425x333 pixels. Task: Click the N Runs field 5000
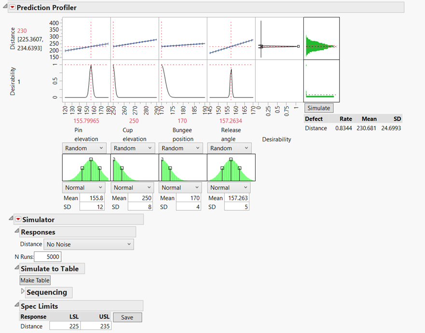47,257
